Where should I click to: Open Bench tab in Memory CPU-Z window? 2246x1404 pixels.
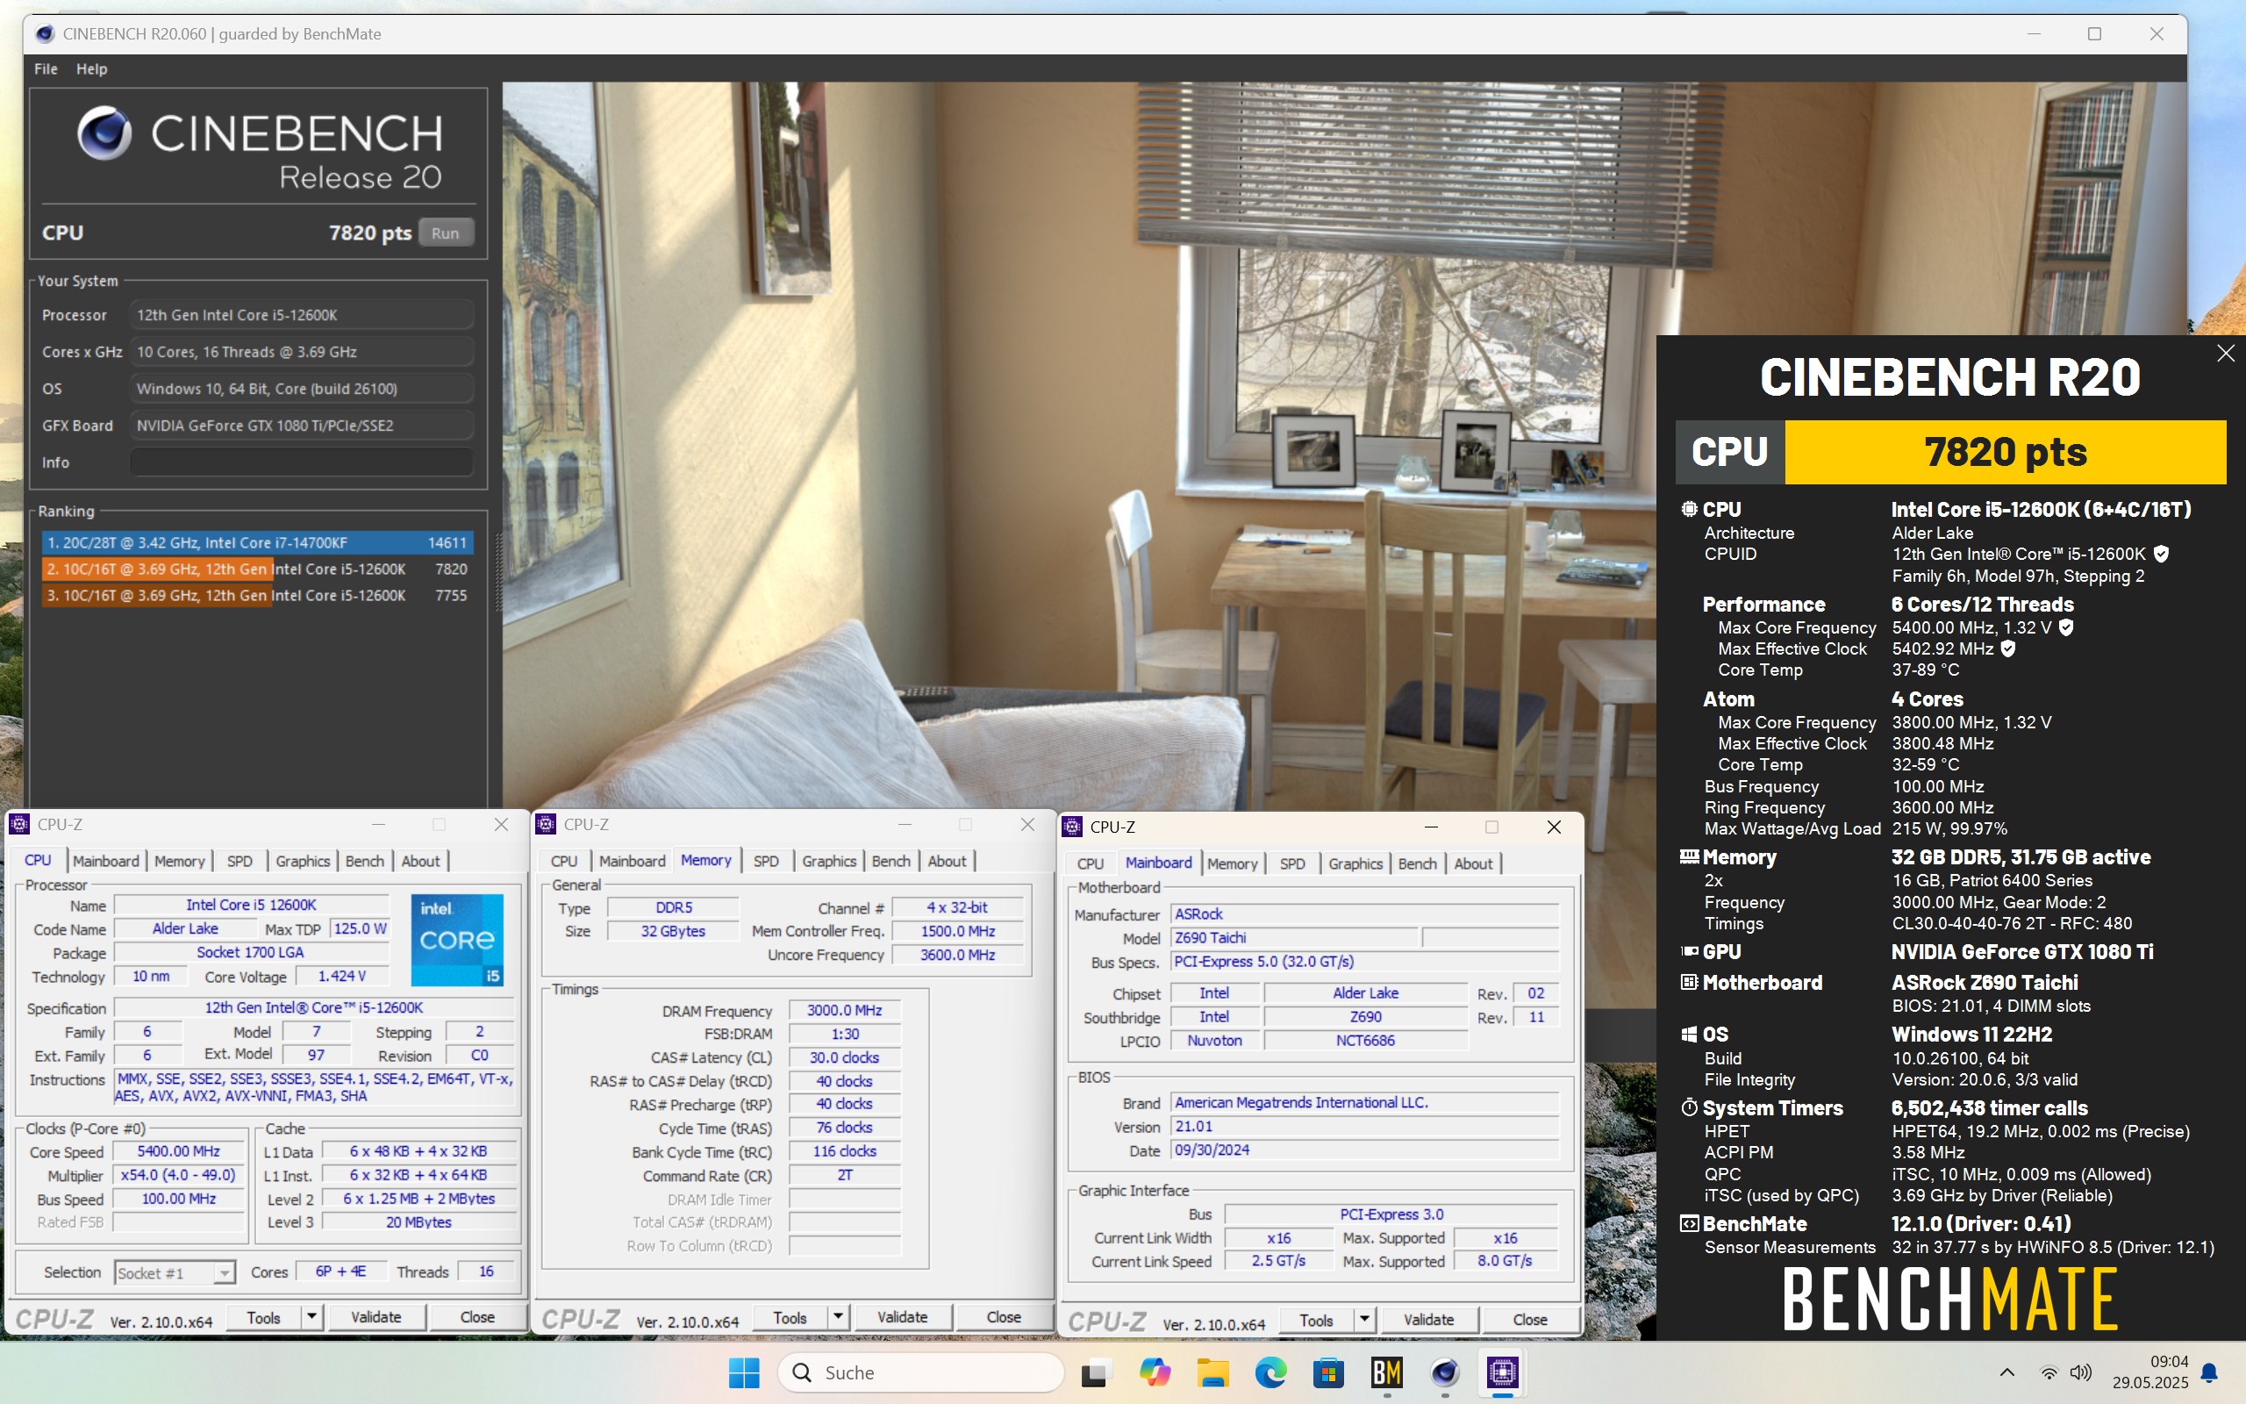tap(891, 861)
